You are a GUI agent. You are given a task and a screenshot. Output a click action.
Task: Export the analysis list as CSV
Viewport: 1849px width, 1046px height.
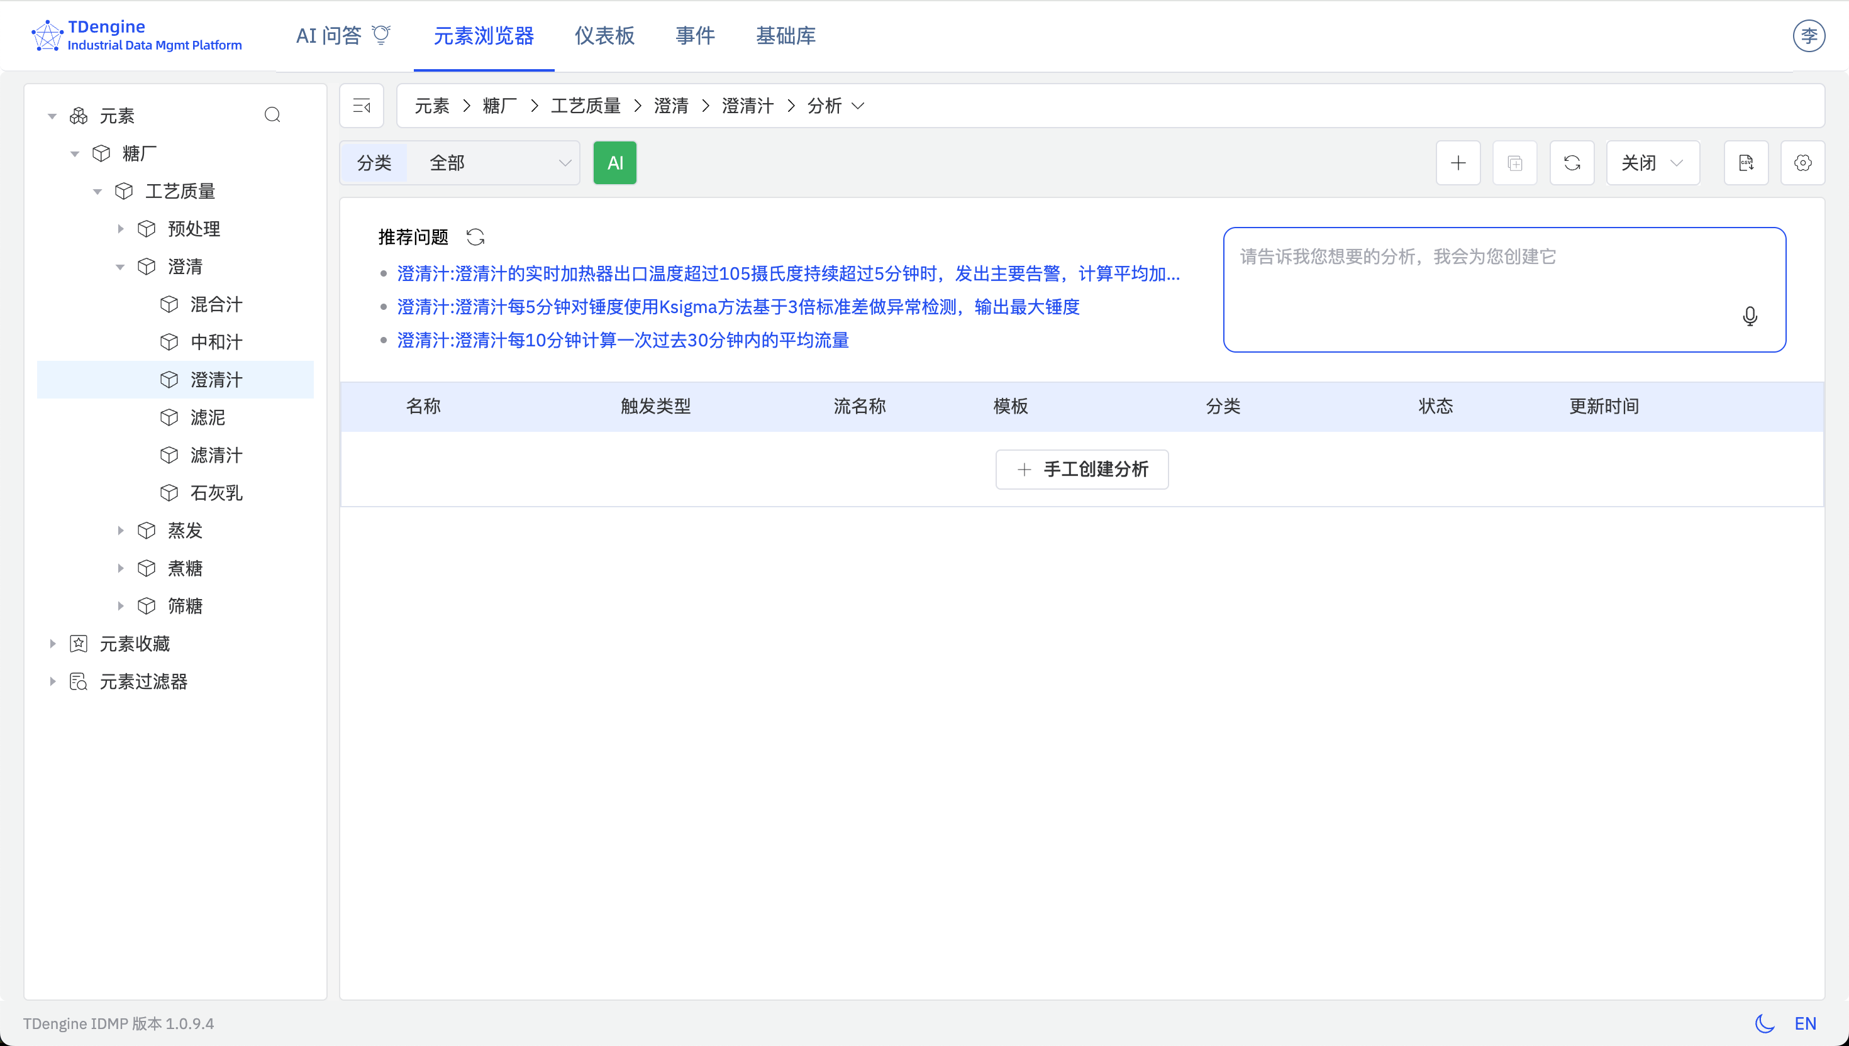pos(1747,162)
